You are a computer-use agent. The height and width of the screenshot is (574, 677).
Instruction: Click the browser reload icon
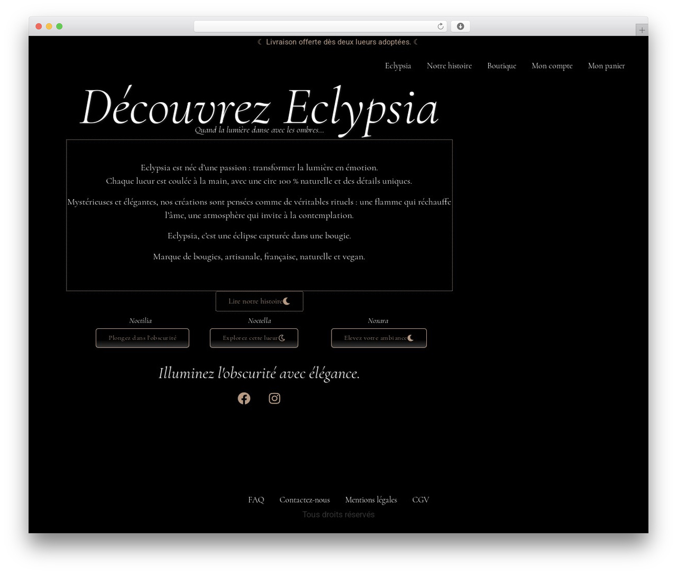[441, 26]
